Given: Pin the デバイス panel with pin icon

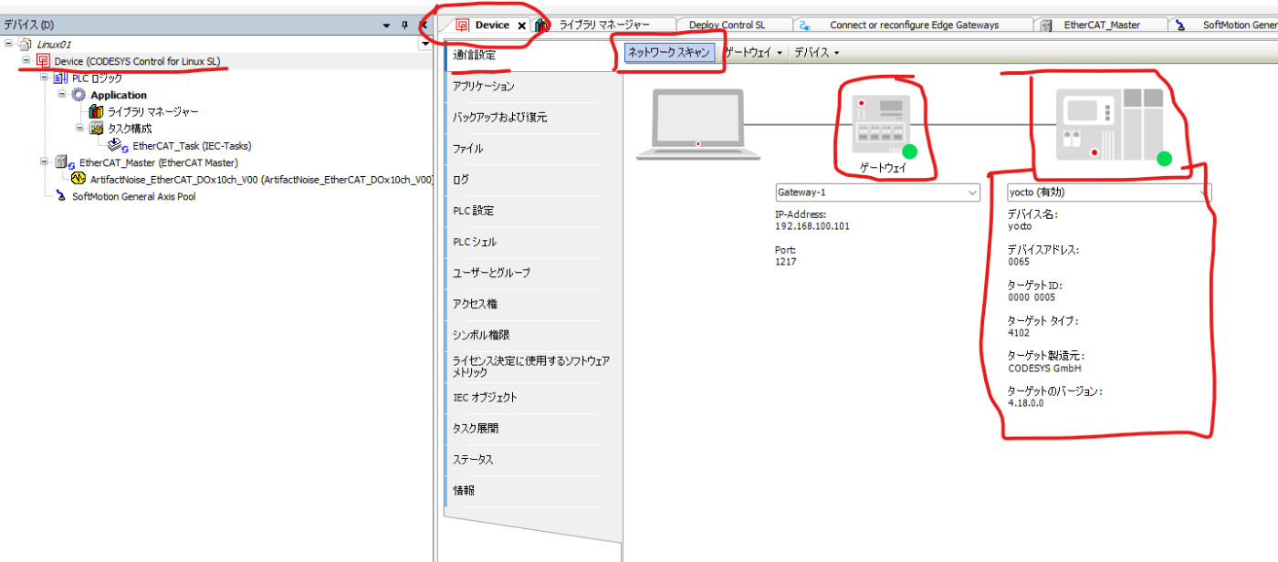Looking at the screenshot, I should [x=405, y=26].
